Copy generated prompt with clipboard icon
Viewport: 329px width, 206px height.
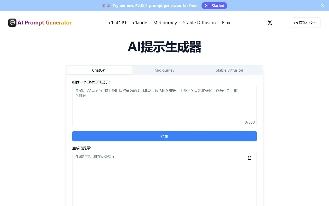click(249, 158)
